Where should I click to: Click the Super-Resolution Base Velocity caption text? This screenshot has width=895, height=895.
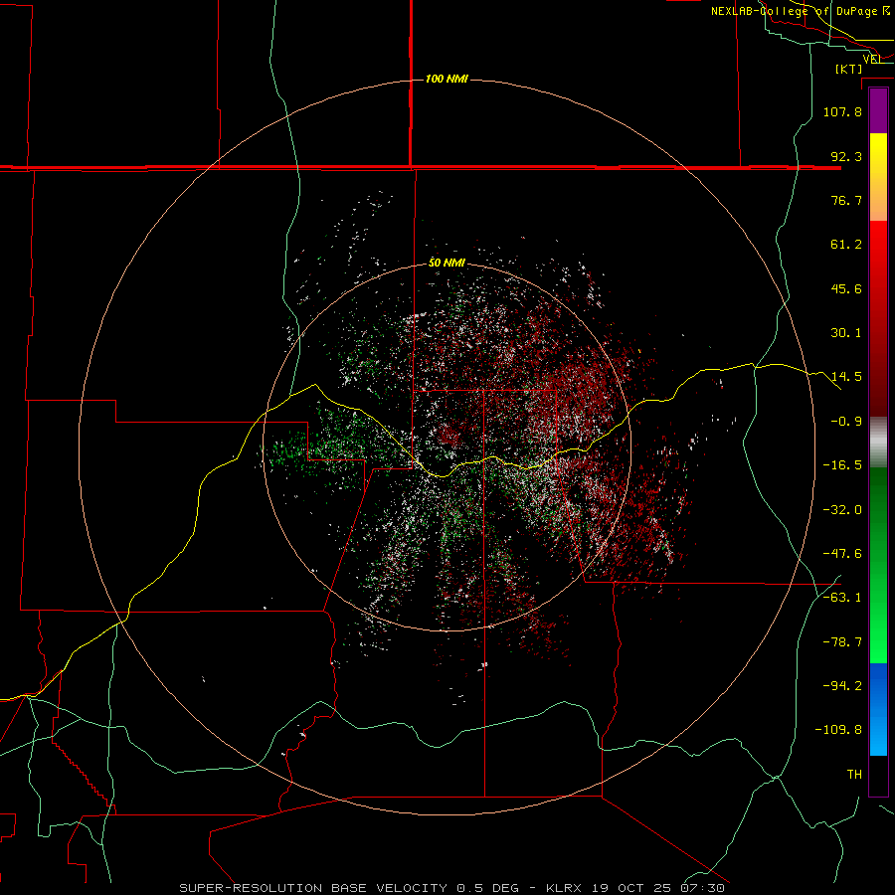click(349, 888)
